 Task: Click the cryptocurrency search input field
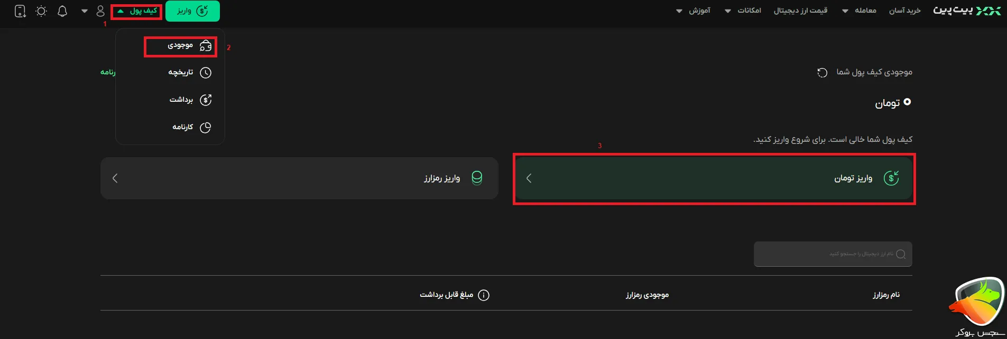pos(833,254)
